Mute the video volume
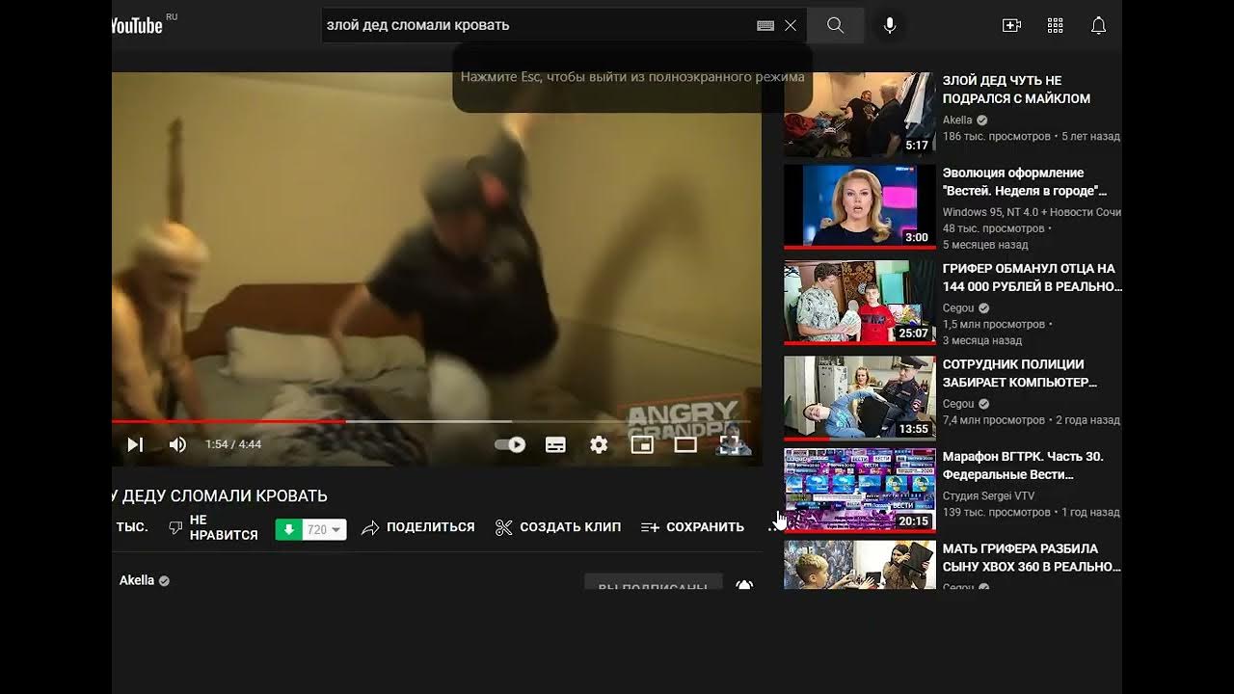Viewport: 1234px width, 694px height. [x=177, y=444]
